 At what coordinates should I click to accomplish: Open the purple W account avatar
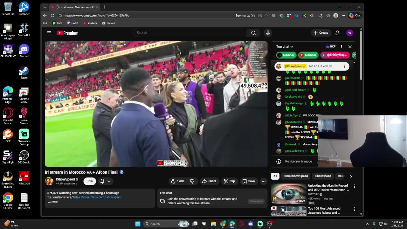coord(350,33)
